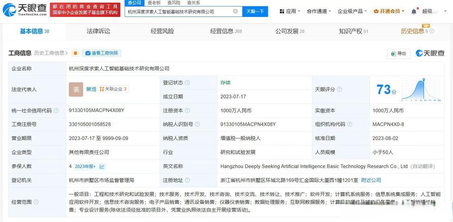
Task: Click the registration number 330105001058528
Action: click(x=90, y=124)
